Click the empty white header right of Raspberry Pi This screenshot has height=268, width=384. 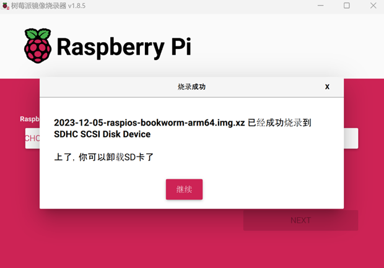285,46
